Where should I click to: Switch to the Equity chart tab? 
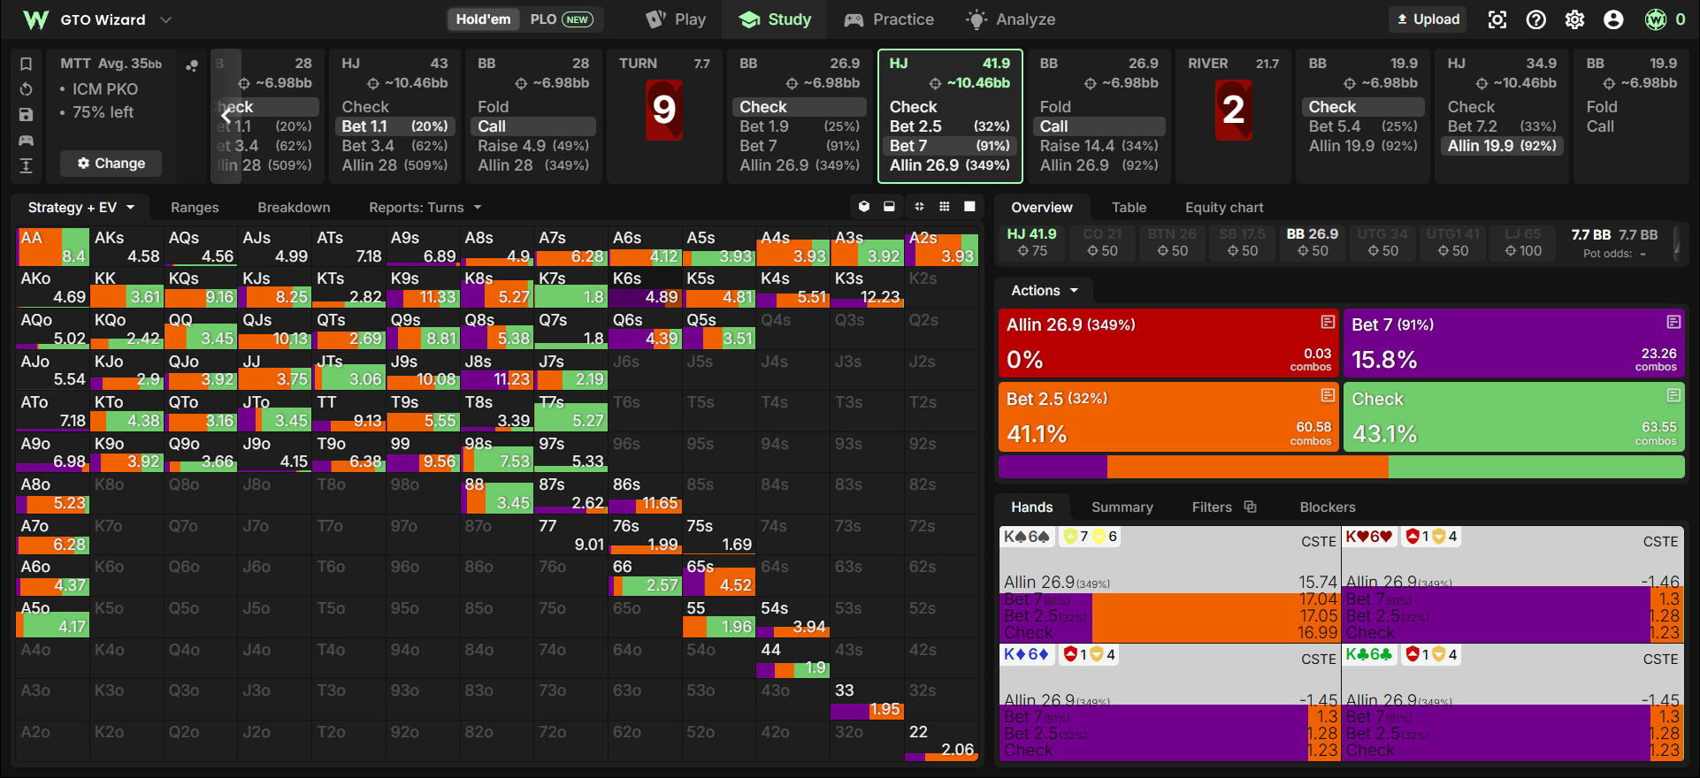[x=1224, y=208]
